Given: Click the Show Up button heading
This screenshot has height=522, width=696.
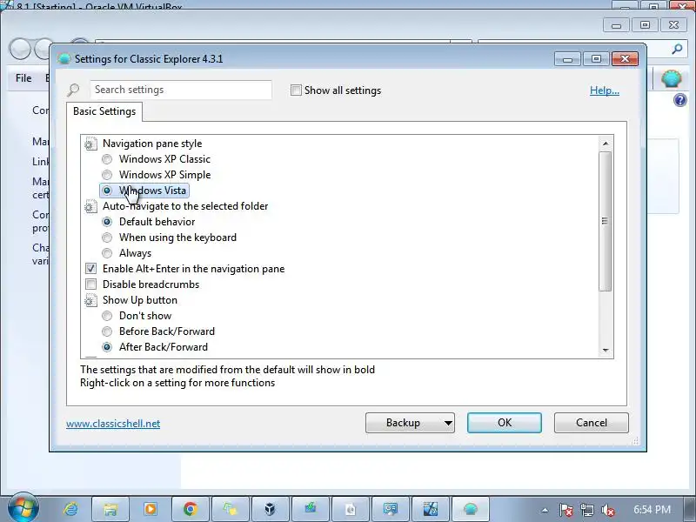Looking at the screenshot, I should click(140, 300).
